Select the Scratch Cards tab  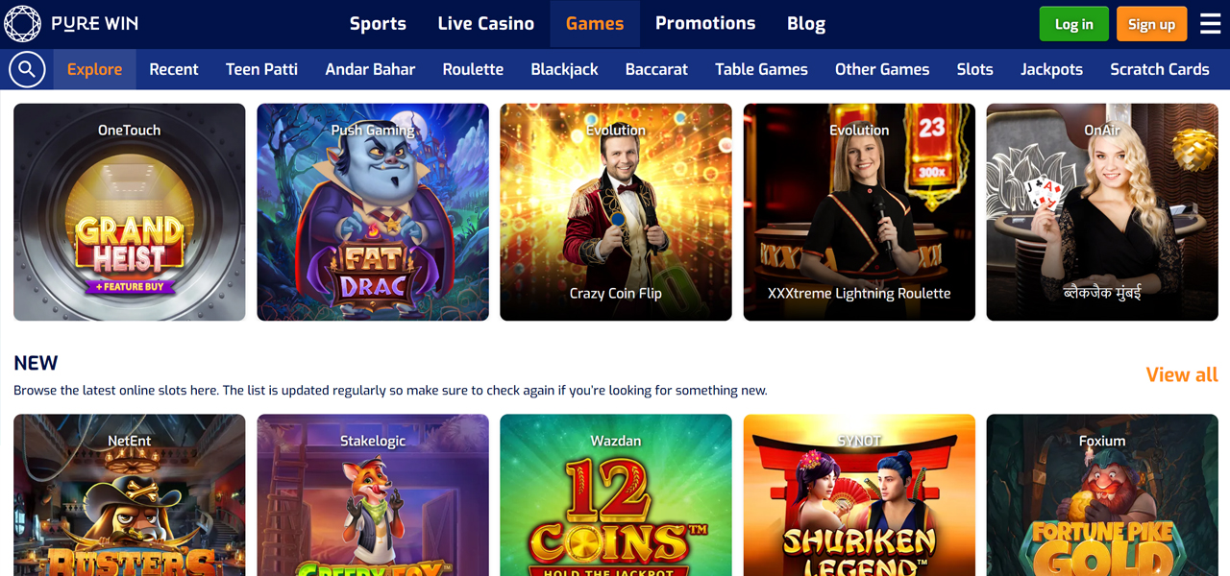click(x=1160, y=69)
